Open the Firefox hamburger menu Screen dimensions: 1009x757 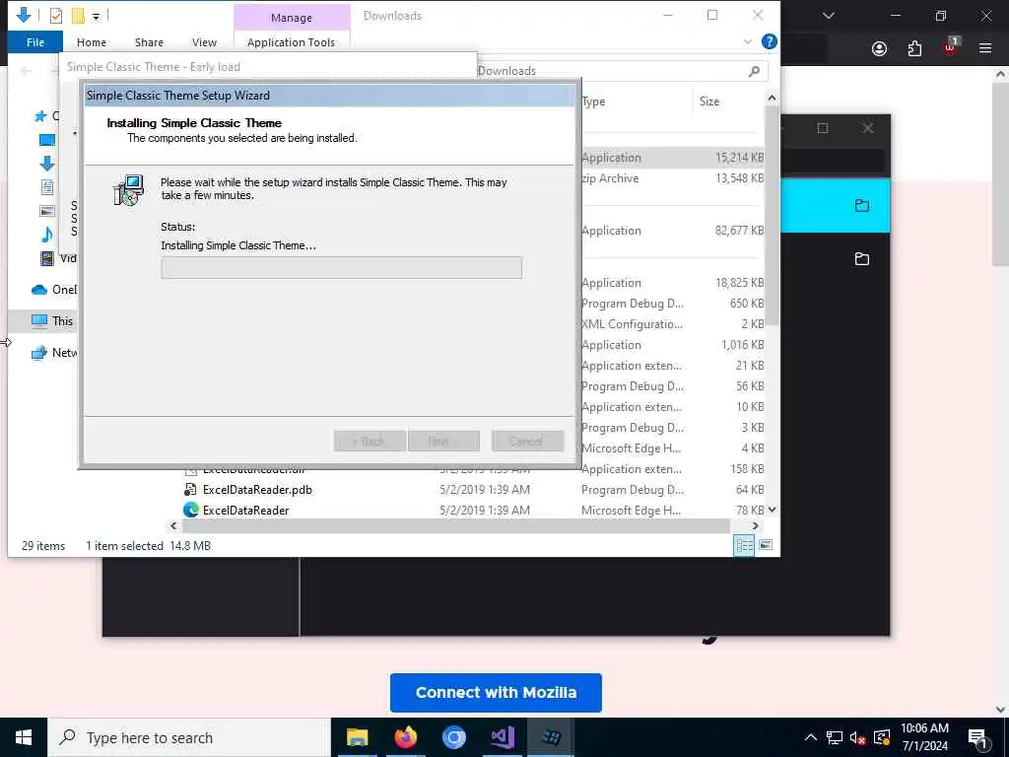point(985,48)
